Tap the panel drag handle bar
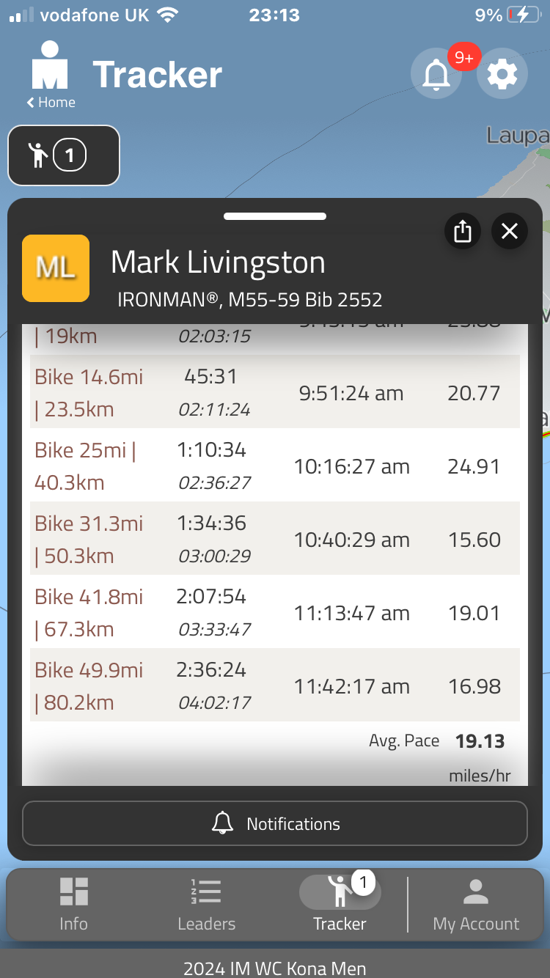The height and width of the screenshot is (978, 550). (275, 216)
